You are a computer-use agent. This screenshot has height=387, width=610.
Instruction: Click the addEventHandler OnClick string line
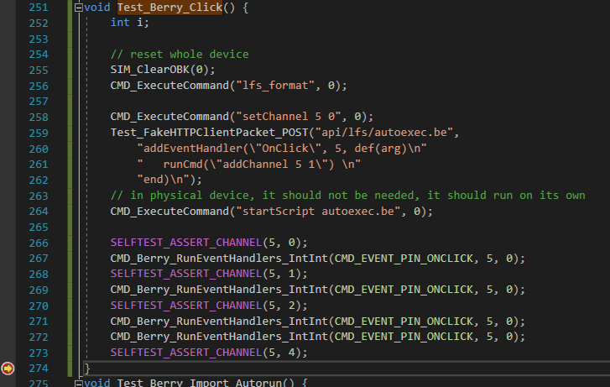282,149
